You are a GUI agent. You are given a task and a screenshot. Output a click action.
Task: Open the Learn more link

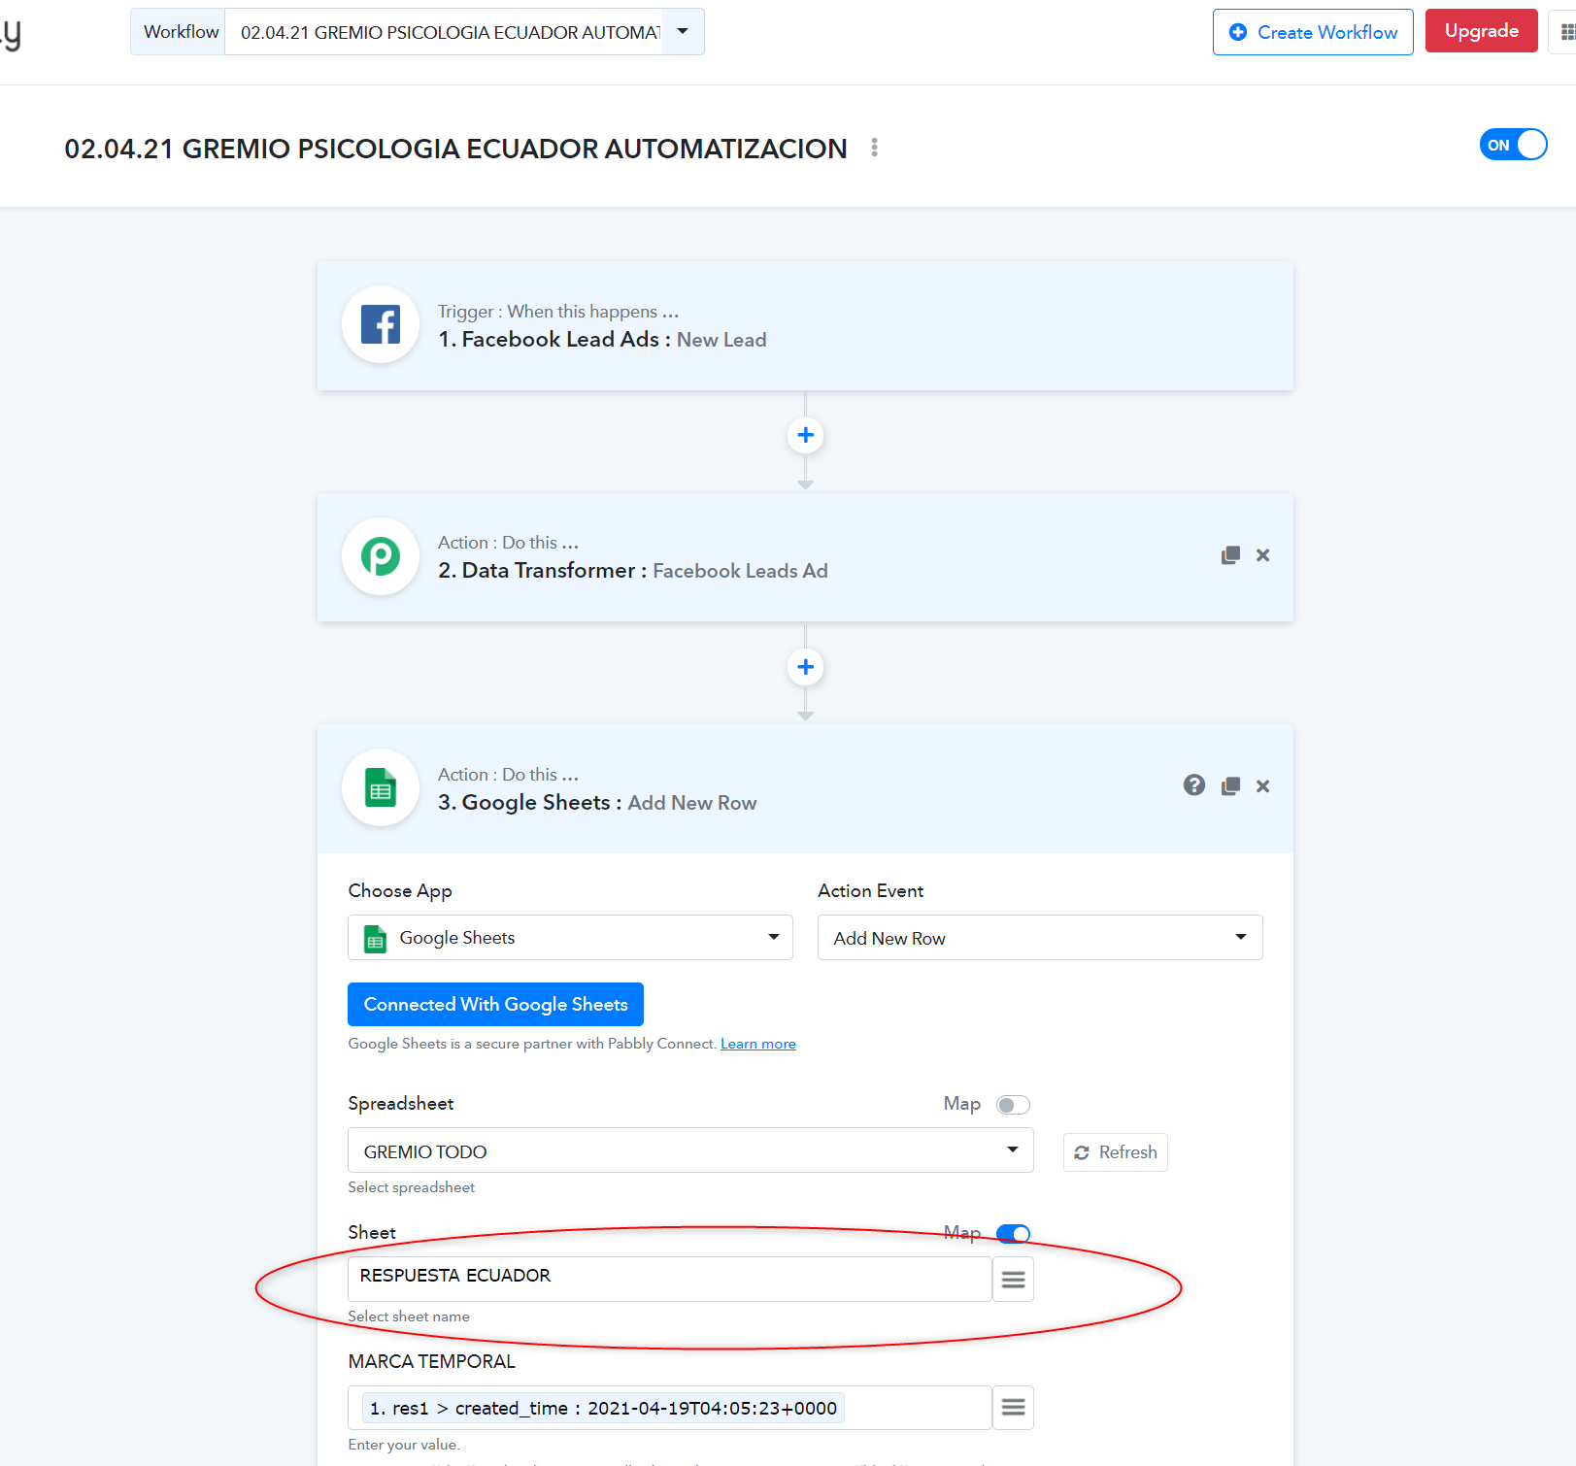coord(758,1044)
